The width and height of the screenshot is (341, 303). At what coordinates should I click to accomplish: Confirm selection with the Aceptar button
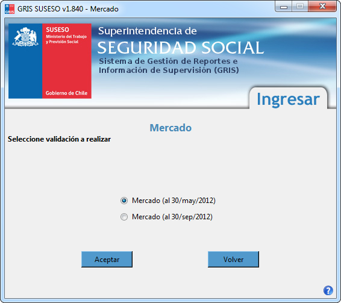[107, 259]
